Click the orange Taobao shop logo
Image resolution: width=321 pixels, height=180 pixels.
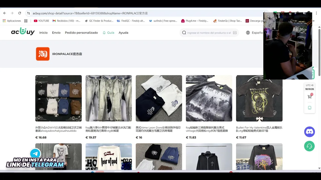pos(43,54)
